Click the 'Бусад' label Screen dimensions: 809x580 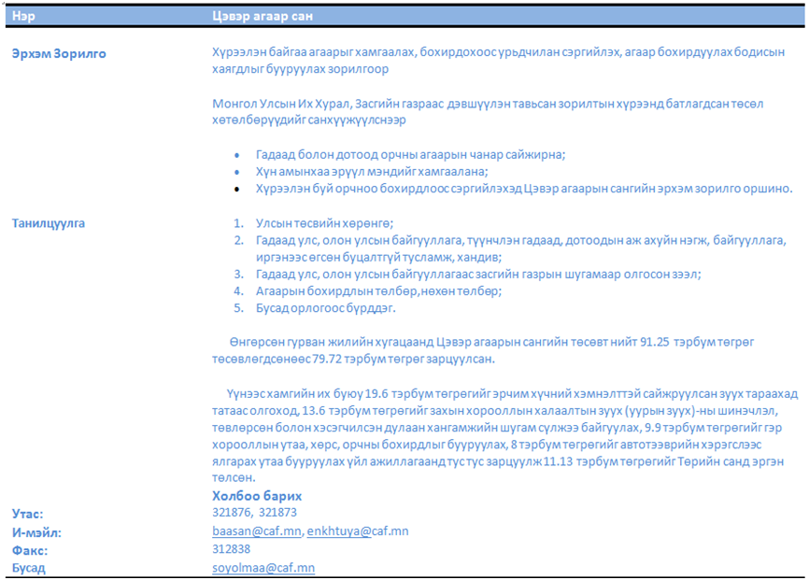(x=29, y=568)
